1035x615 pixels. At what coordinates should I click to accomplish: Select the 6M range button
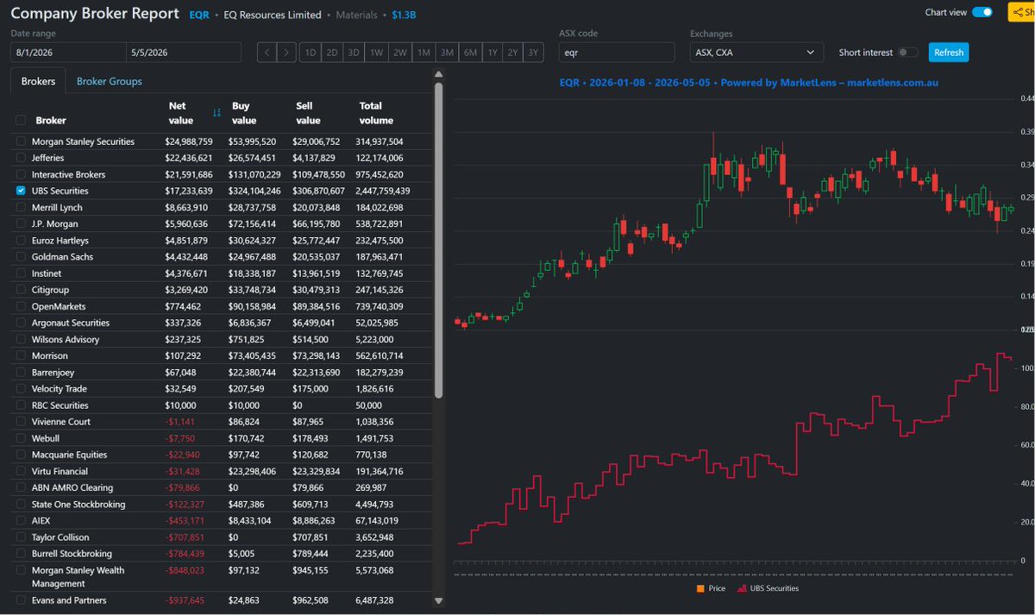(470, 52)
